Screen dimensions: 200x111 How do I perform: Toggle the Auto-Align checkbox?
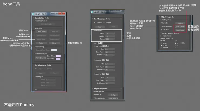[161, 30]
